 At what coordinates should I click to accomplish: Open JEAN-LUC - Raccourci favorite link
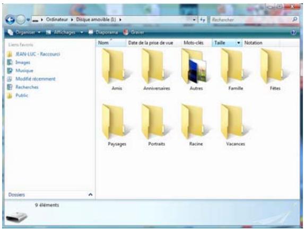tap(38, 54)
